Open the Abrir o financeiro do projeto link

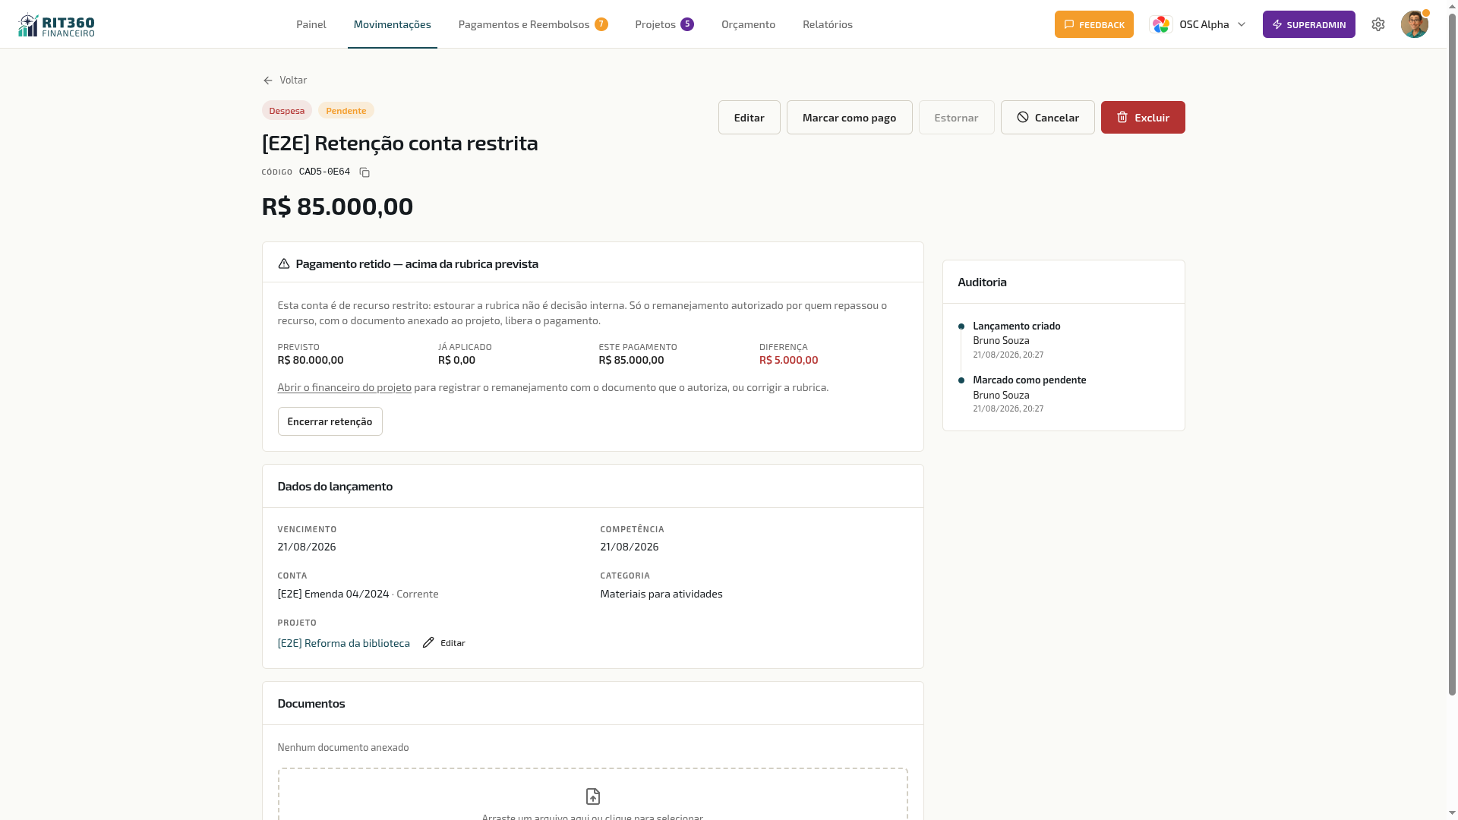345,387
